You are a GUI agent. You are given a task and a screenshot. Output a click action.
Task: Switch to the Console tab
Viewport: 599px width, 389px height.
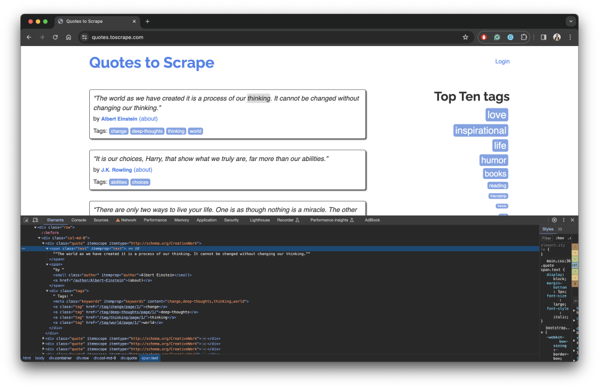coord(78,220)
